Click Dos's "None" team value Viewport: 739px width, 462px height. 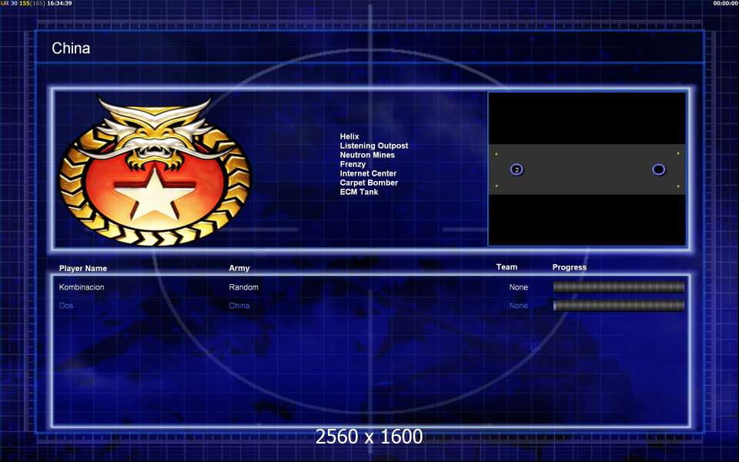[x=518, y=306]
